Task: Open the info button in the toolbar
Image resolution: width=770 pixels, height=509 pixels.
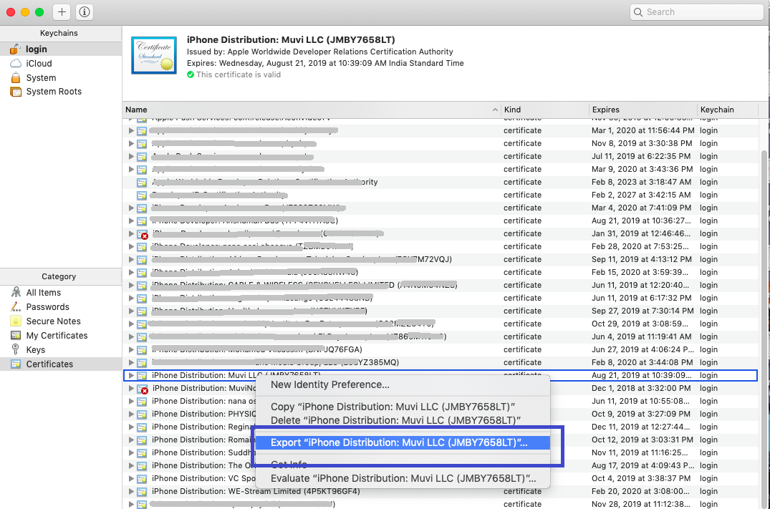Action: pos(85,11)
